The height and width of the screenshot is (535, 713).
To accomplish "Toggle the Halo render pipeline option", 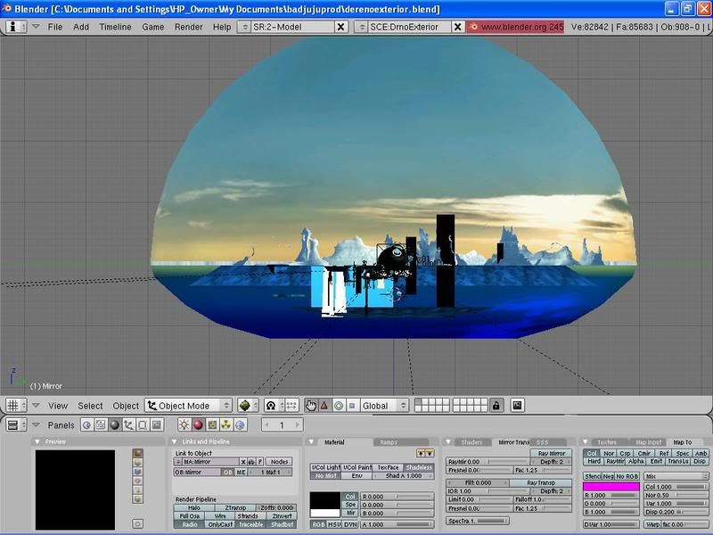I will 194,507.
